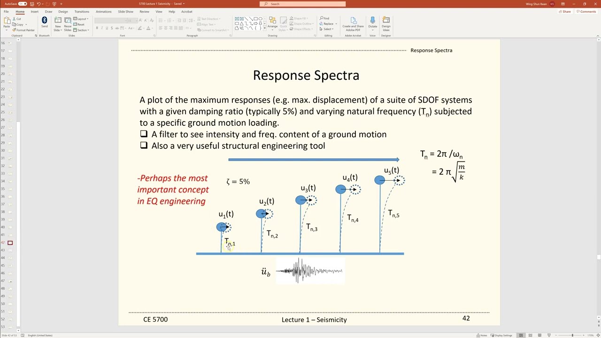The width and height of the screenshot is (601, 338).
Task: Switch to the Insert tab
Action: tap(35, 11)
